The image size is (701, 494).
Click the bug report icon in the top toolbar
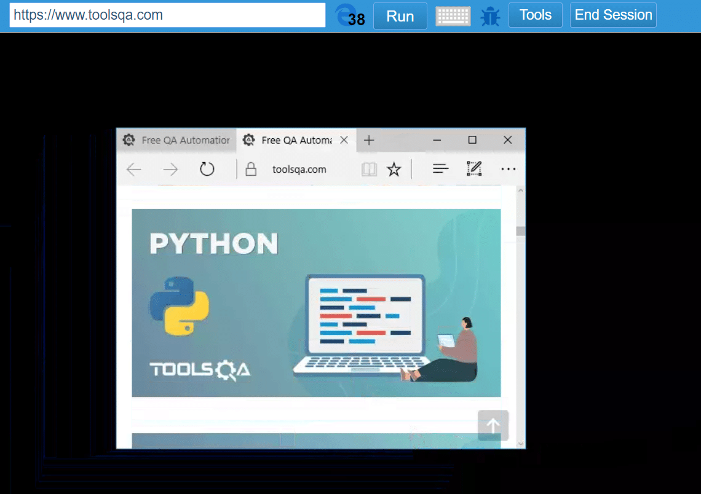489,15
